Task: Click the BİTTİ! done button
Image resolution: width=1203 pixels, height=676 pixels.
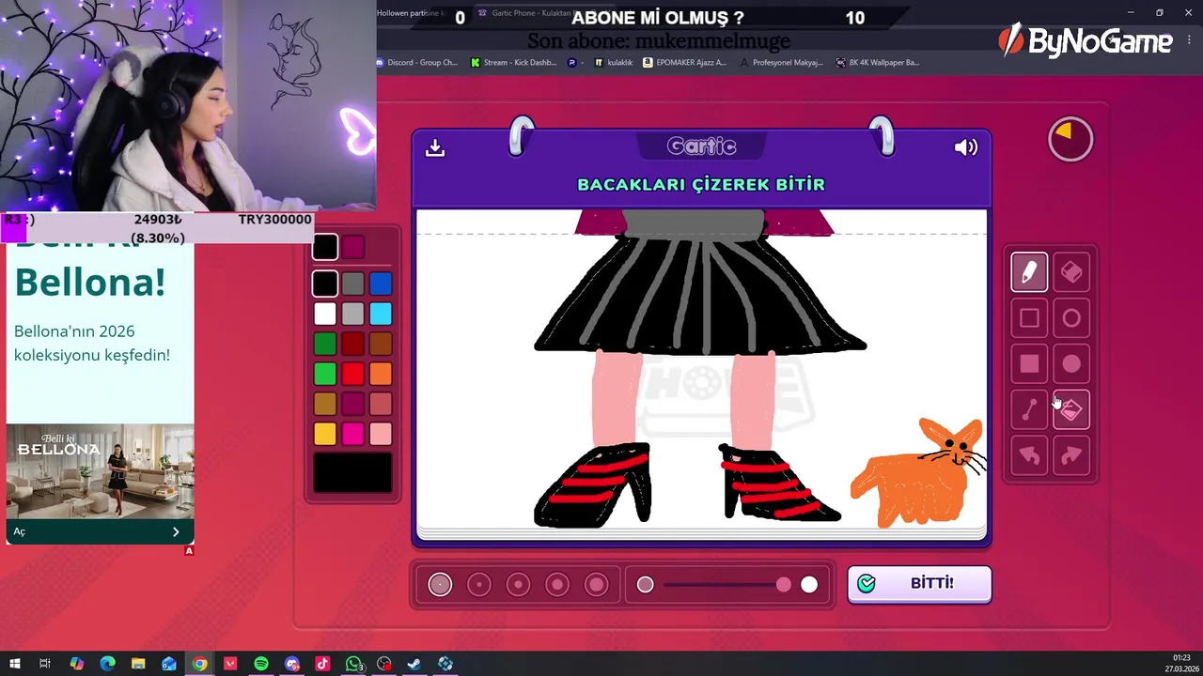Action: (919, 584)
